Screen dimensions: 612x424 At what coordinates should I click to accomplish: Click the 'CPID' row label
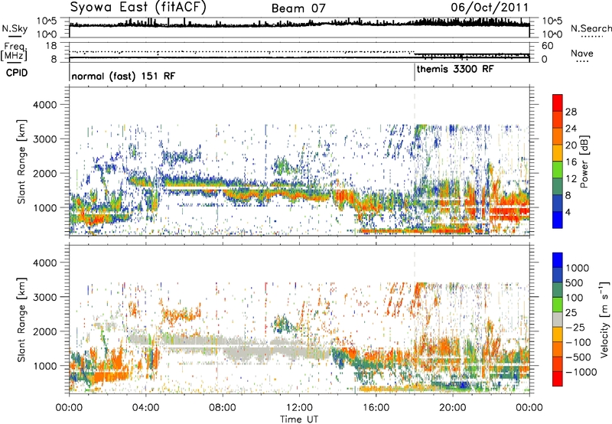click(x=17, y=73)
